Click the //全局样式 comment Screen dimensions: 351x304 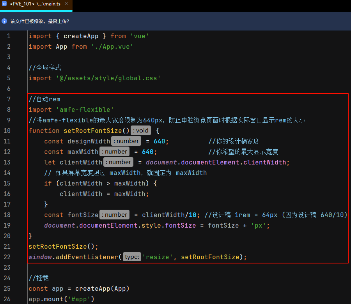point(45,67)
